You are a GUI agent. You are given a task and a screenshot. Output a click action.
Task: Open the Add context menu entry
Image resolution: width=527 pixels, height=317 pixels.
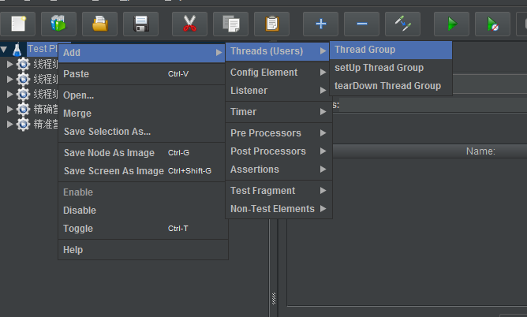tap(141, 53)
